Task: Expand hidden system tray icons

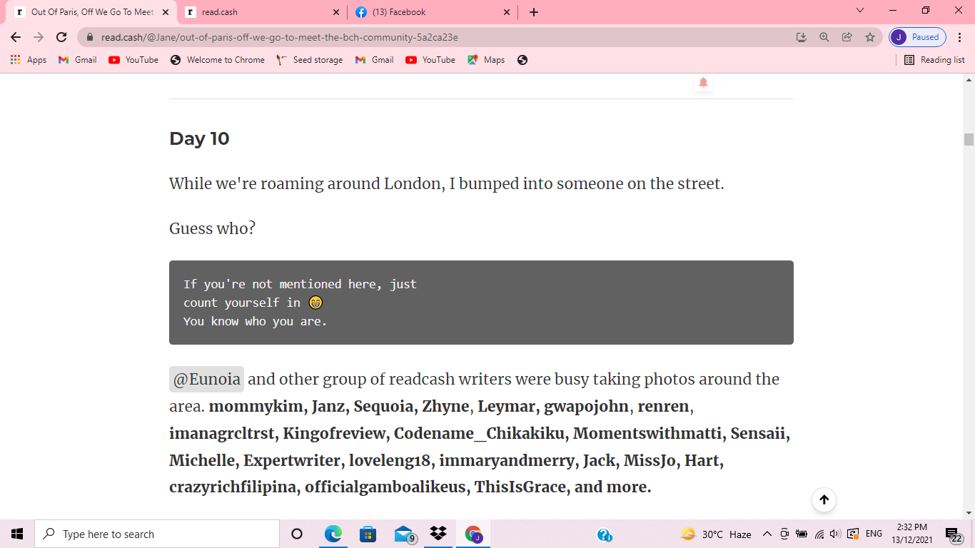Action: tap(767, 534)
